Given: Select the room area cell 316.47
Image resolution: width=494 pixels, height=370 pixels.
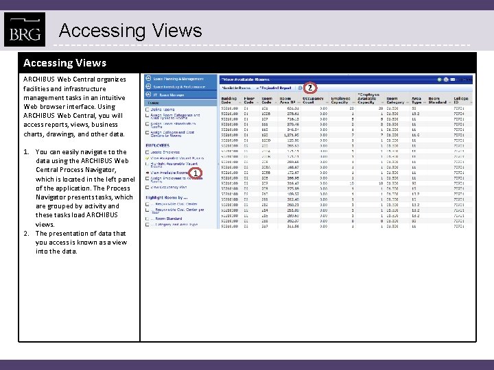Looking at the screenshot, I should pyautogui.click(x=293, y=183).
